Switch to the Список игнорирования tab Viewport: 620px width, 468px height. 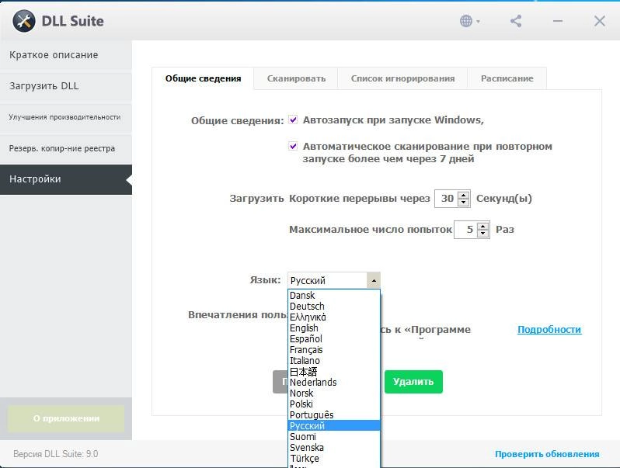click(402, 78)
